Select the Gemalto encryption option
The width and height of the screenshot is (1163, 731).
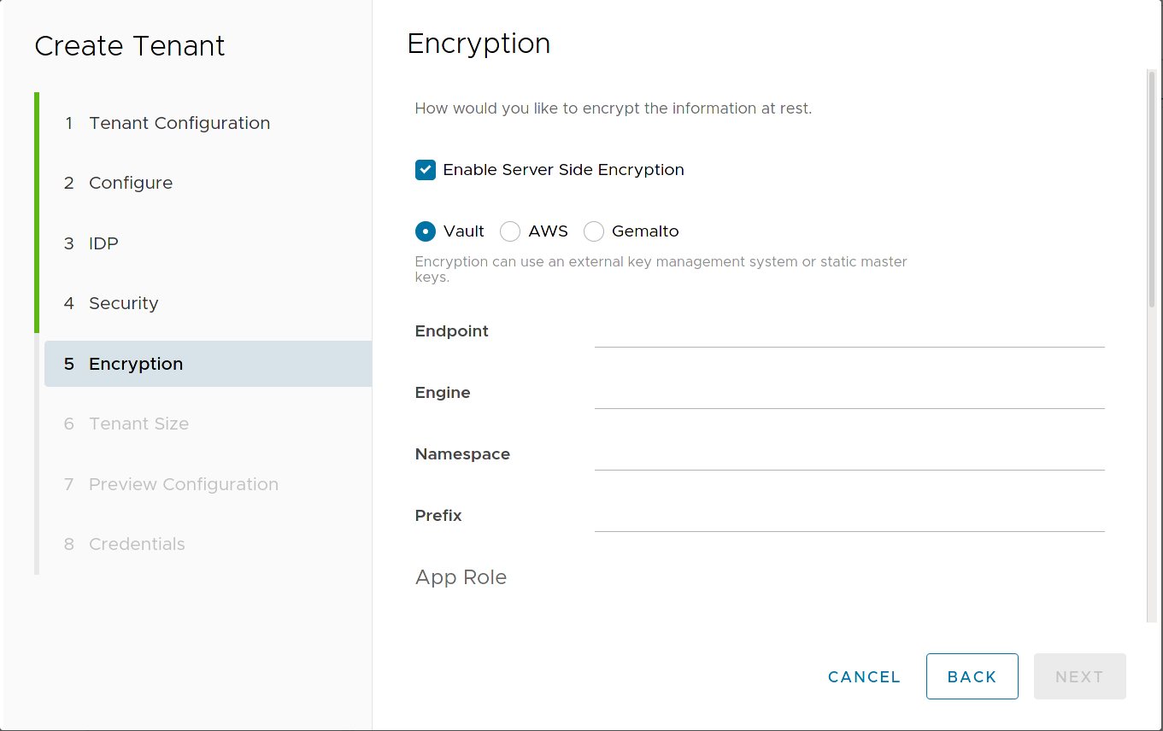(x=594, y=231)
